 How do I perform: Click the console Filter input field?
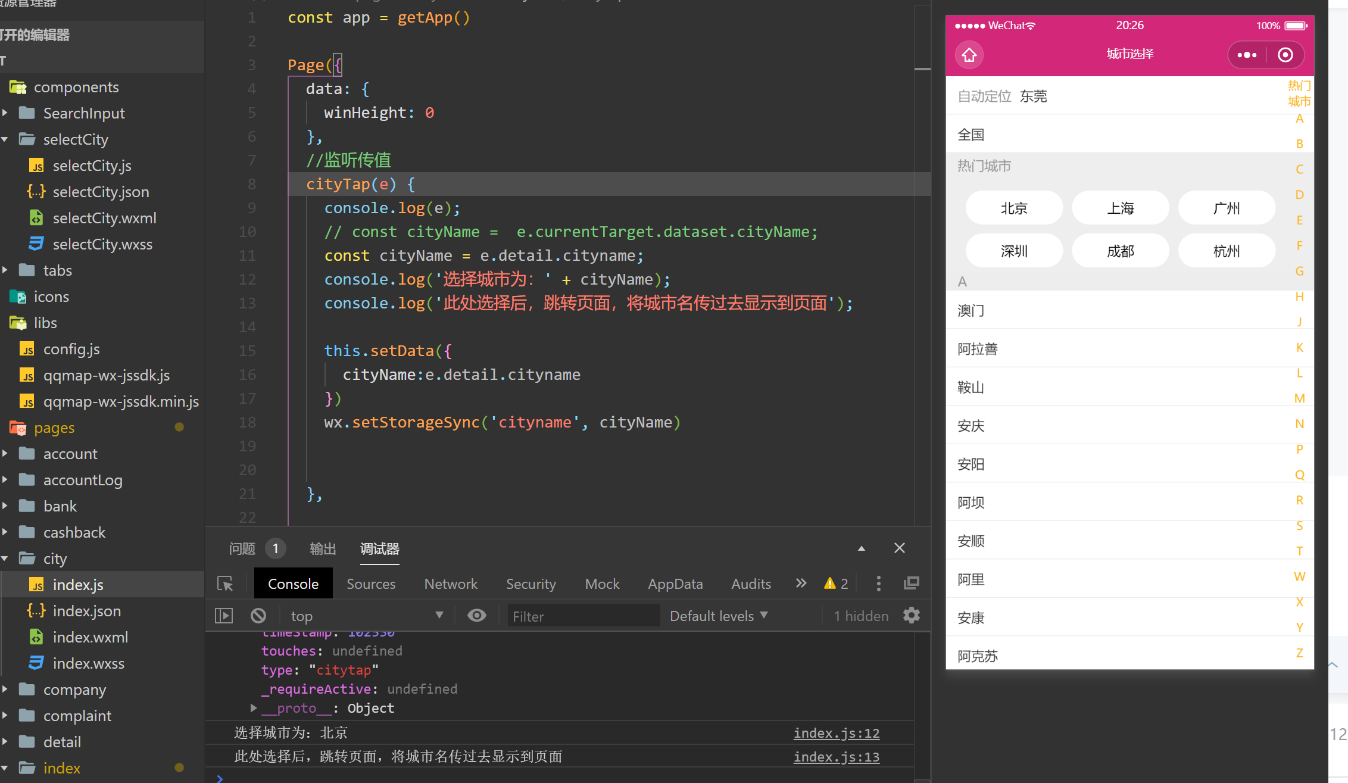point(583,616)
